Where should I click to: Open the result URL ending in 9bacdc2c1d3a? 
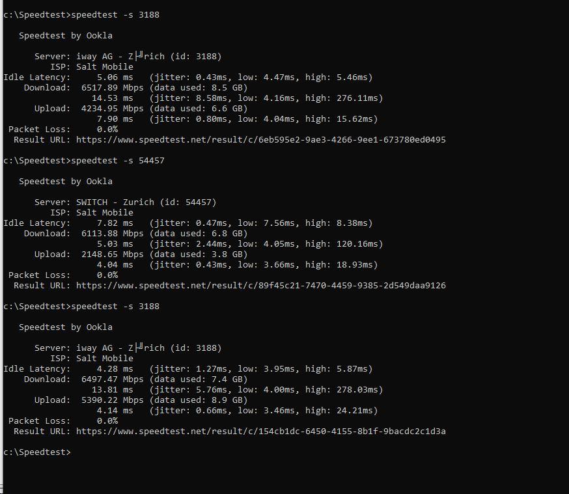pos(260,432)
